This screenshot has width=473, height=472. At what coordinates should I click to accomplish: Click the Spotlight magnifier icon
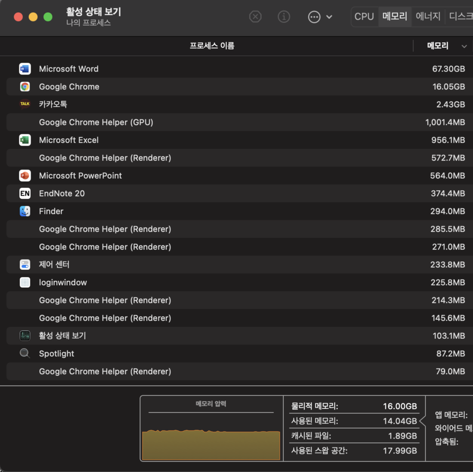click(25, 353)
